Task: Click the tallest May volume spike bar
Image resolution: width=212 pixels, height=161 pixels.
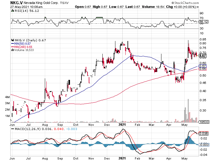Action: tap(188, 111)
